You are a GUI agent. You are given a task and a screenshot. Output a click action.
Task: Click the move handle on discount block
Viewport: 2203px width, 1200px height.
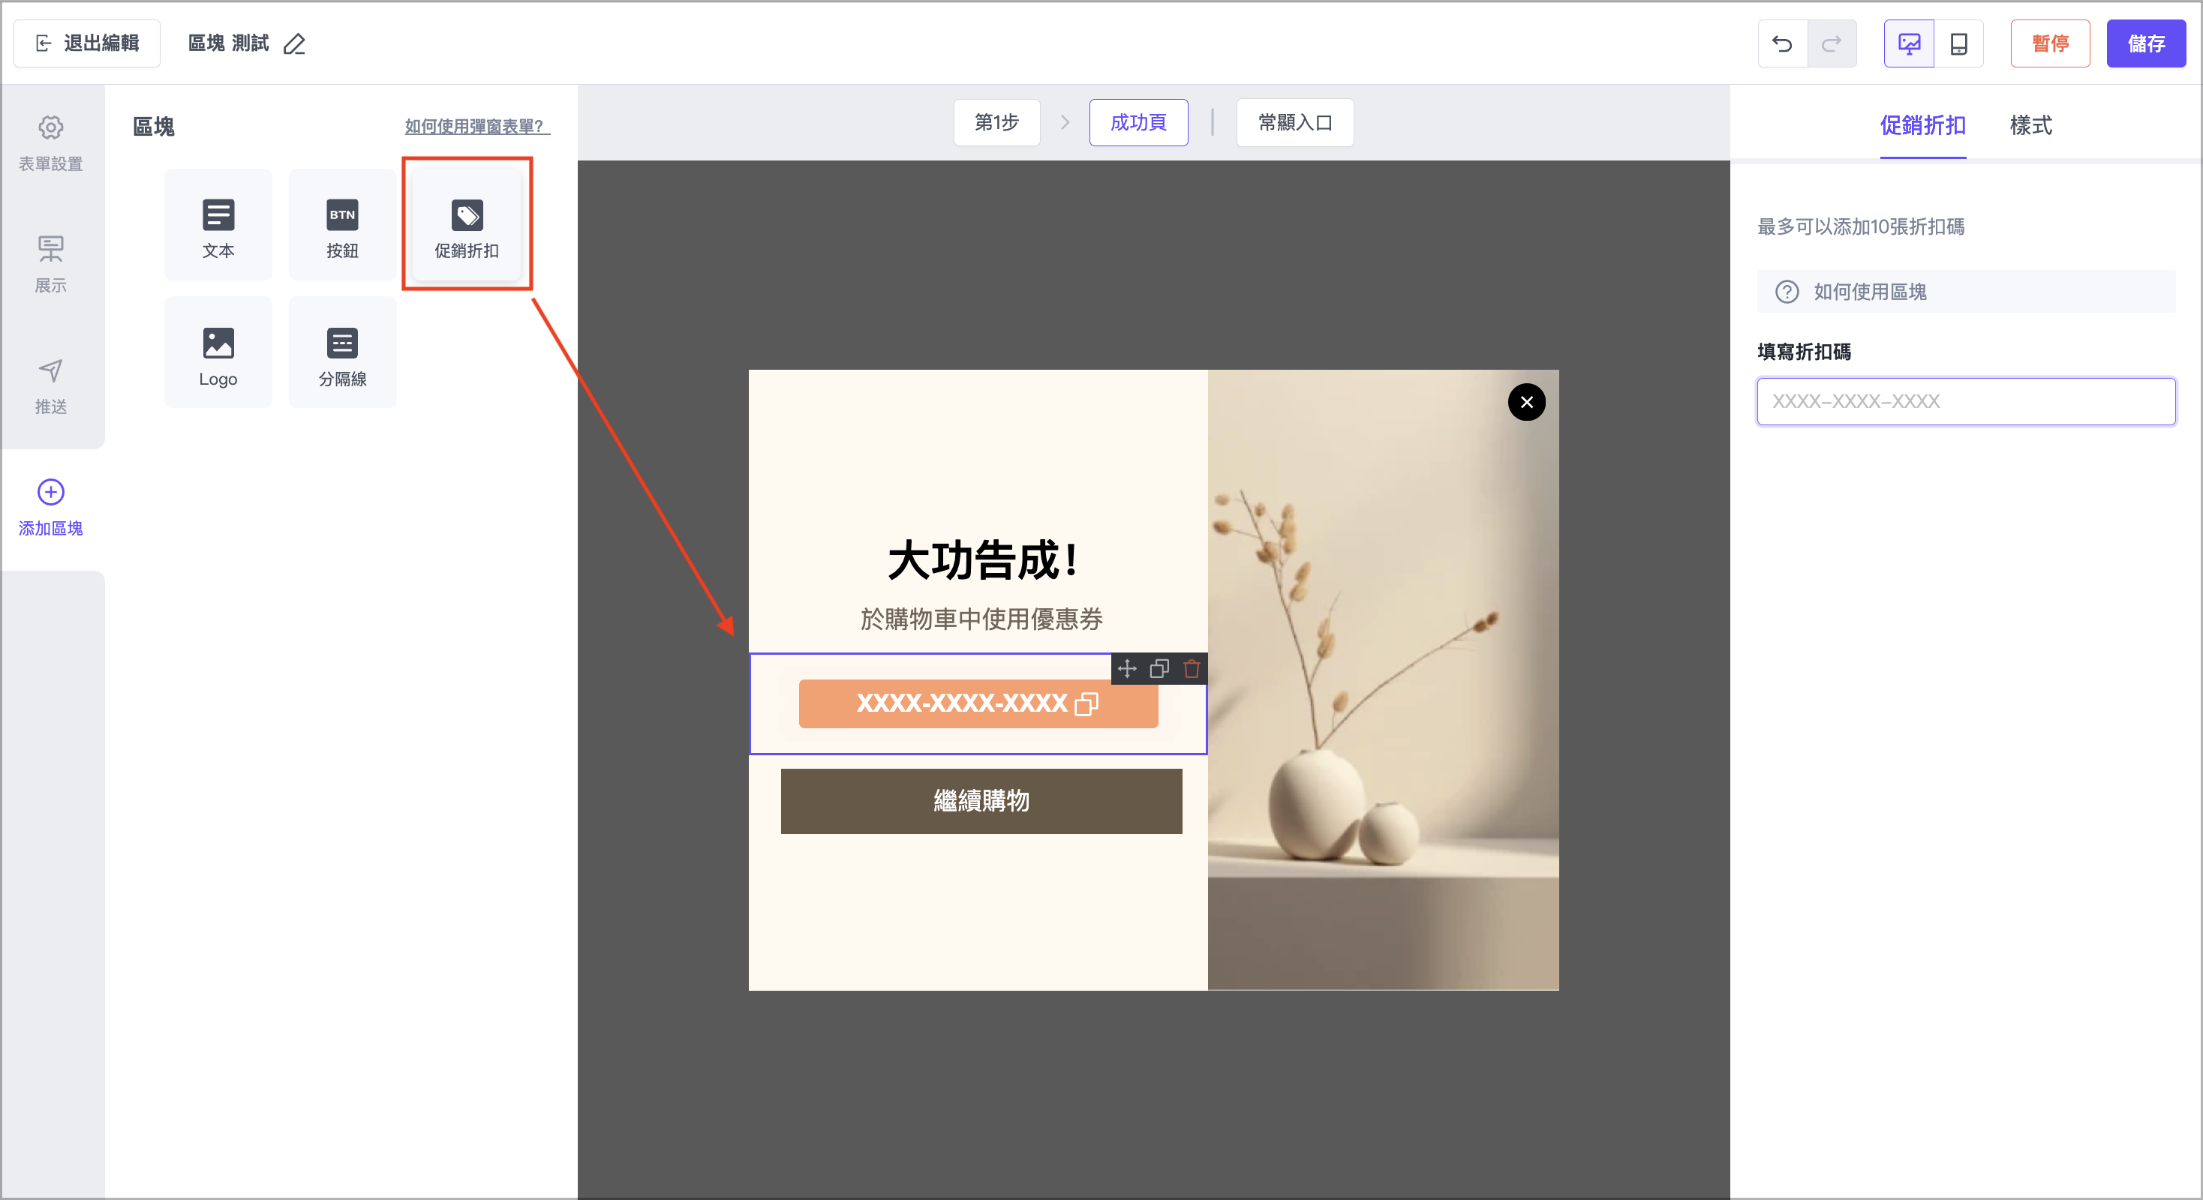(1127, 668)
